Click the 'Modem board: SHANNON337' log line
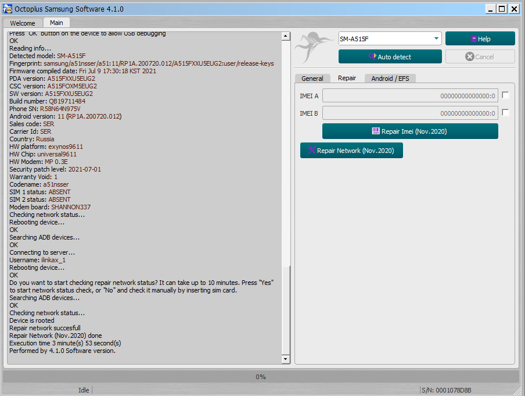 click(x=50, y=207)
